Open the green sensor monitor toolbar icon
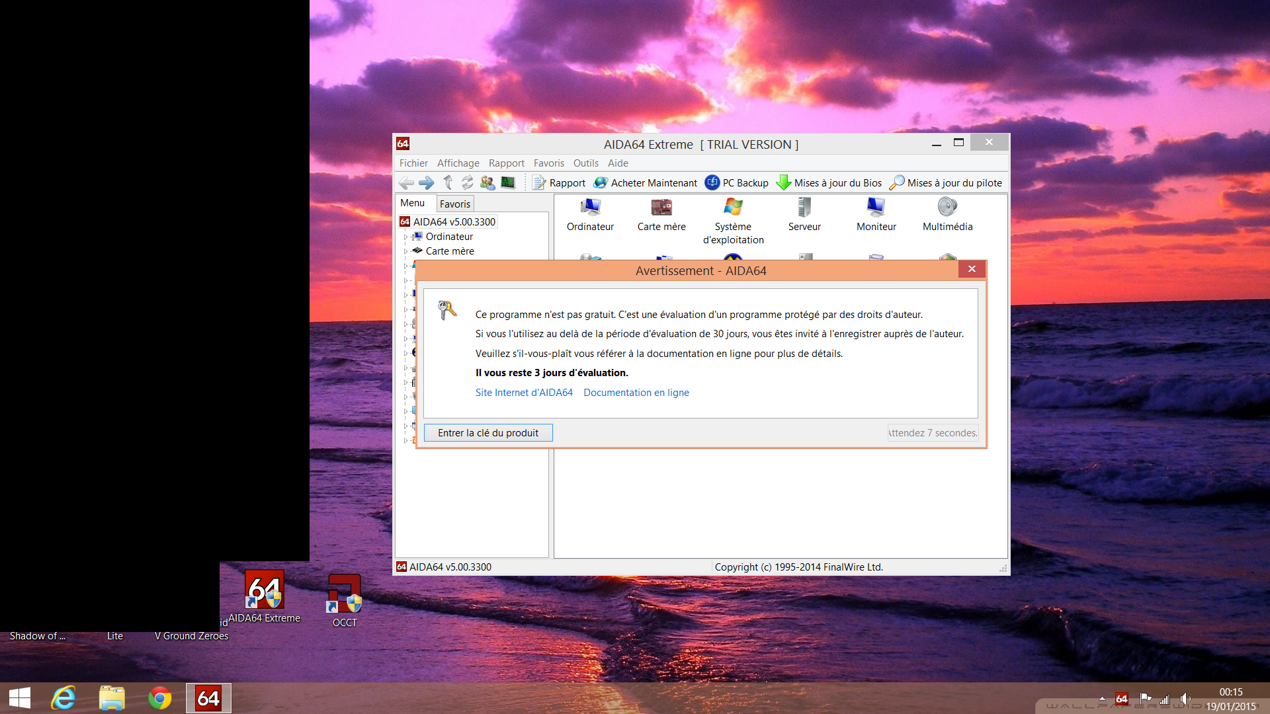The image size is (1270, 714). pyautogui.click(x=508, y=183)
